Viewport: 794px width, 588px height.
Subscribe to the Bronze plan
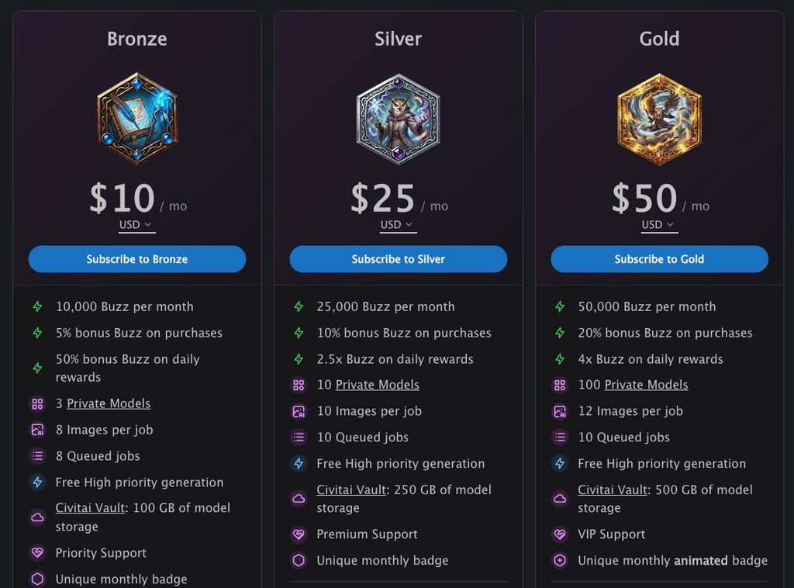point(137,259)
